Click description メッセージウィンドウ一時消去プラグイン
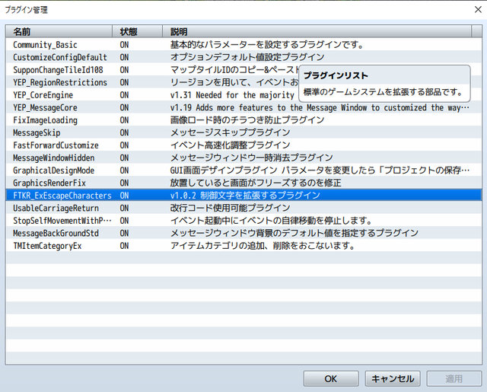This screenshot has width=487, height=392. [252, 158]
